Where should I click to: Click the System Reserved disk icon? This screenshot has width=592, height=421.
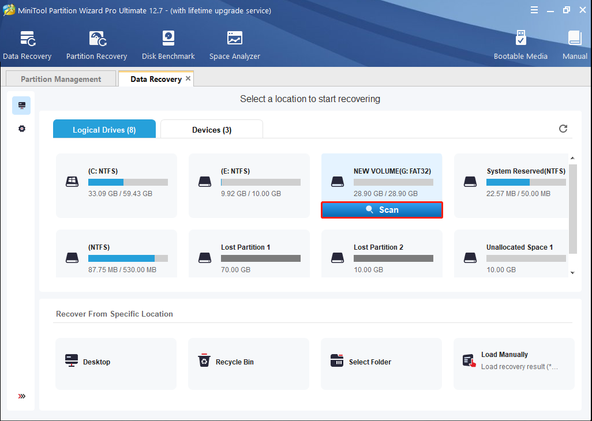click(x=470, y=182)
